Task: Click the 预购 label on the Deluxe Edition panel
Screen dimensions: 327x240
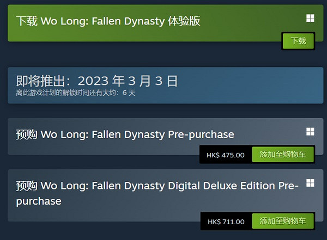Action: tap(26, 186)
